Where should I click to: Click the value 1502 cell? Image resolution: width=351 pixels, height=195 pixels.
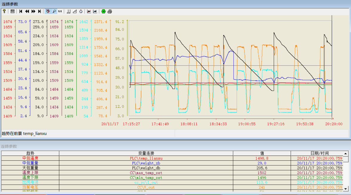click(262, 173)
